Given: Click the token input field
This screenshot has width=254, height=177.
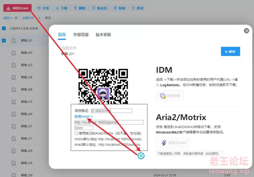Looking at the screenshot, I should (x=84, y=128).
